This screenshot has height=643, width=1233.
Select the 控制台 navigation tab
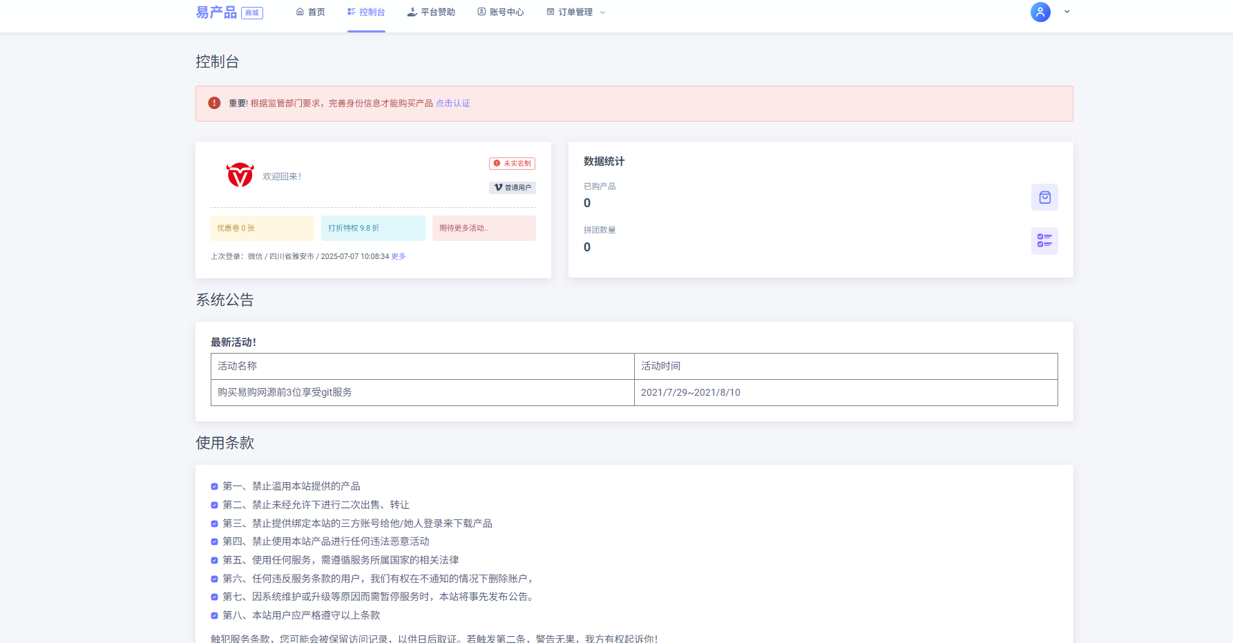click(366, 12)
